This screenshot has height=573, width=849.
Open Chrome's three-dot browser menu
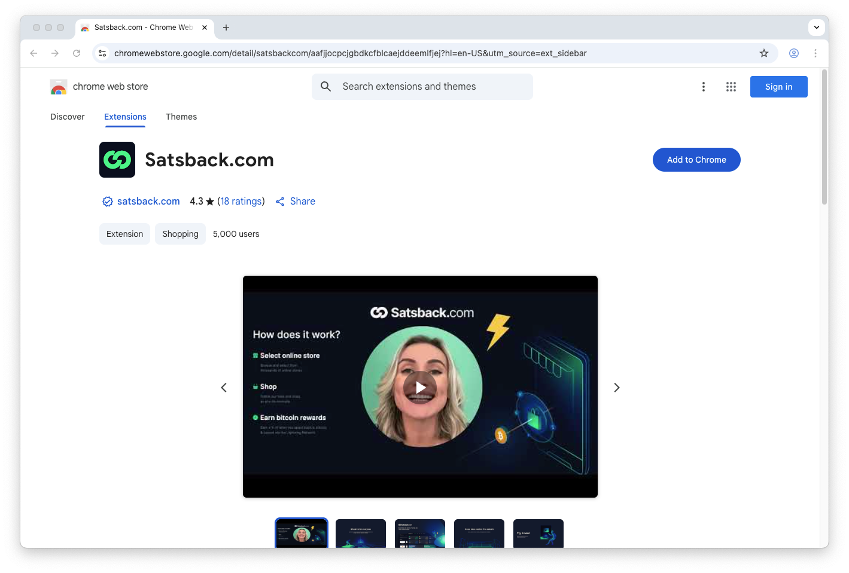click(x=815, y=53)
